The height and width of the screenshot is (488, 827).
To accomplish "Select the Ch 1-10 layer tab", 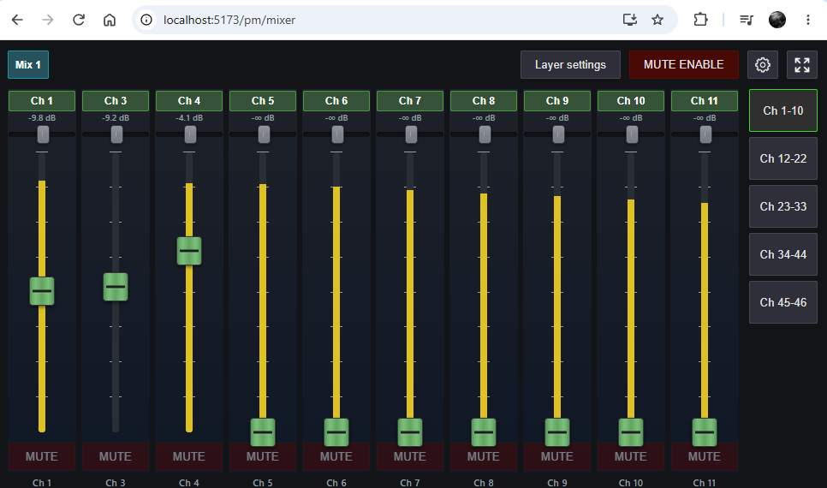I will 783,110.
